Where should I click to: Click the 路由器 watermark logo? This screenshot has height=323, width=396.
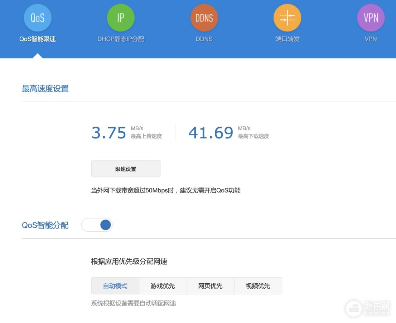click(x=368, y=308)
